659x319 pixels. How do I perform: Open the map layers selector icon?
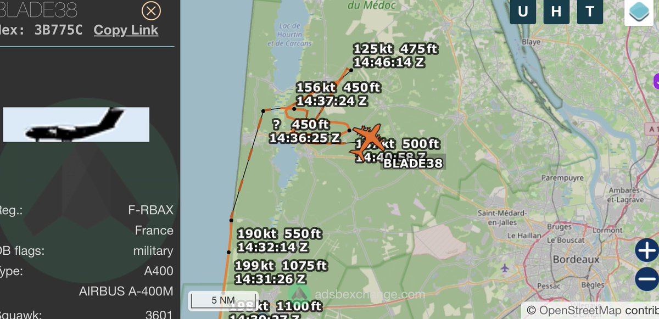click(638, 12)
